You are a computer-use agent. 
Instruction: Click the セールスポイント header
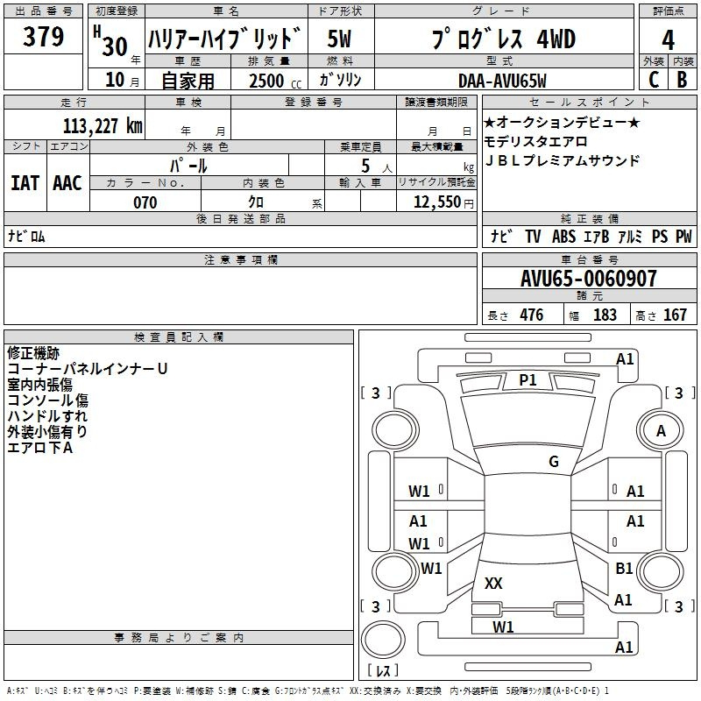[x=589, y=102]
